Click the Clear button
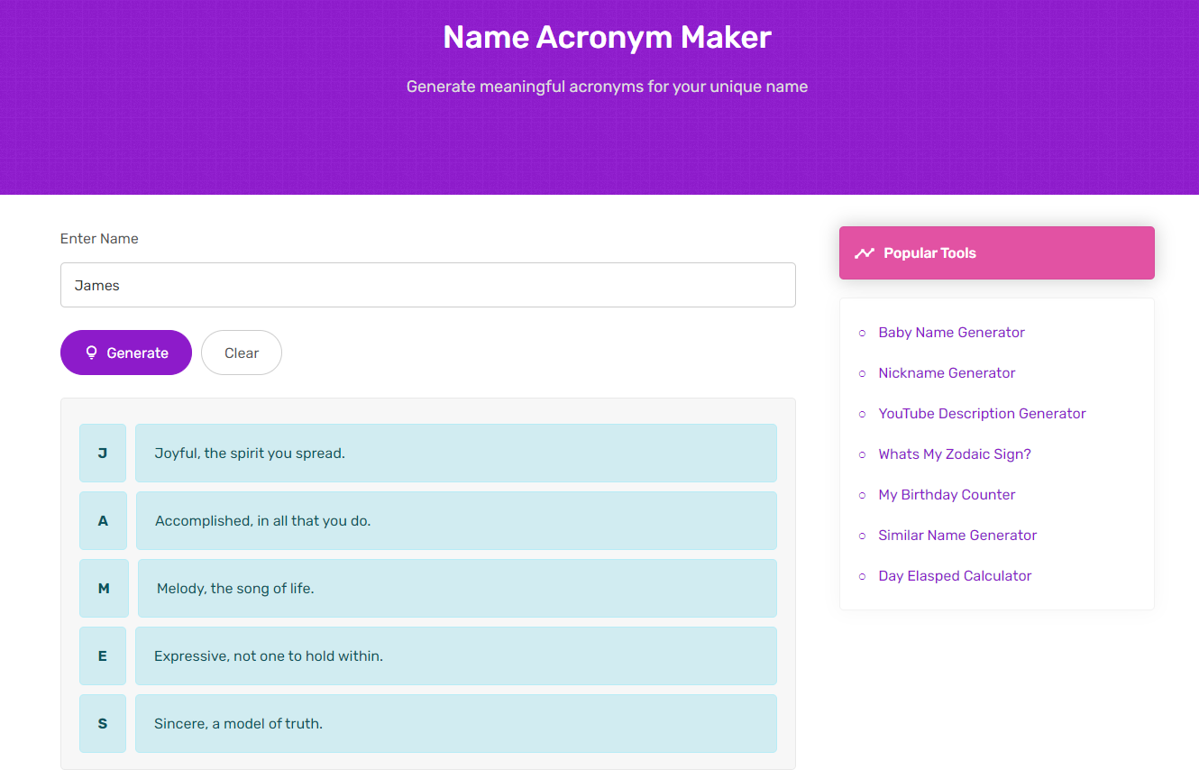The width and height of the screenshot is (1199, 779). 241,353
